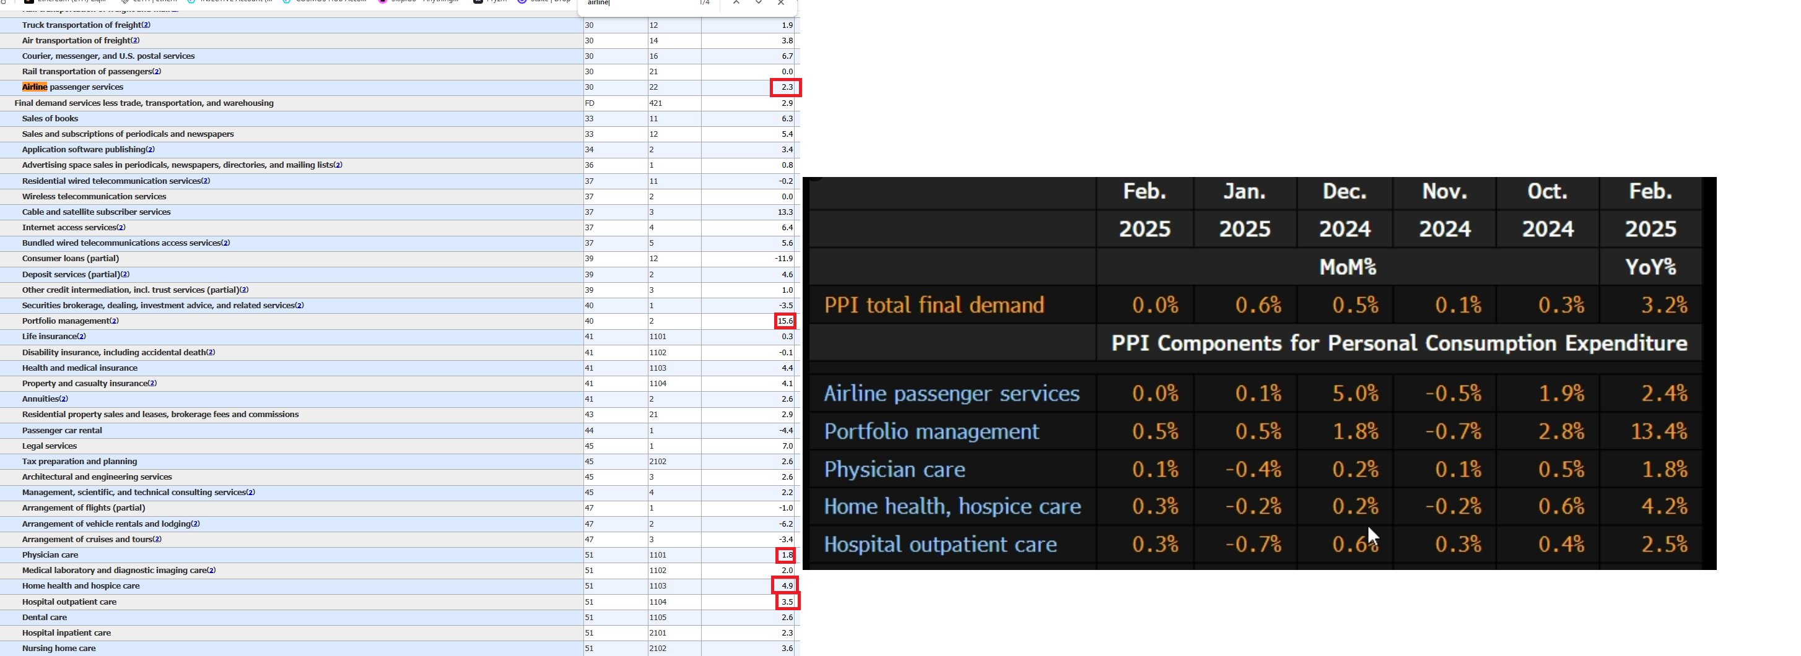Click 3.2% YoY value for PPI total final demand
This screenshot has width=1801, height=656.
coord(1664,305)
